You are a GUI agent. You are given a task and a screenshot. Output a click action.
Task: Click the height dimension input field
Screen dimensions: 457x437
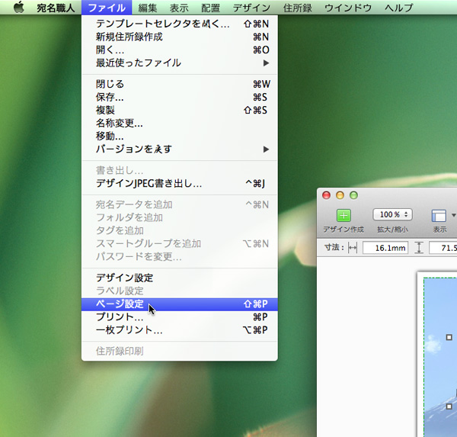[x=443, y=248]
